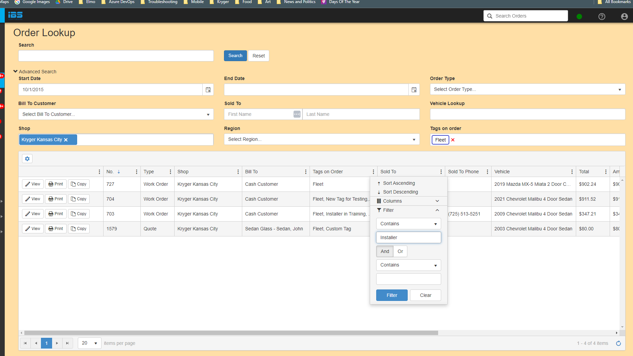Open the All Bookmarks folder
The width and height of the screenshot is (633, 356).
(614, 2)
